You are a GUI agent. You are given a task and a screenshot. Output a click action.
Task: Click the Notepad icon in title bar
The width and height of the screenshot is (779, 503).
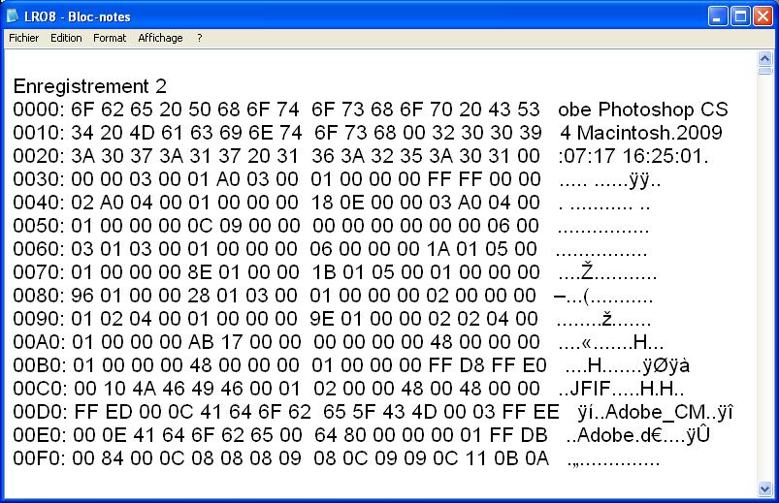pos(13,16)
